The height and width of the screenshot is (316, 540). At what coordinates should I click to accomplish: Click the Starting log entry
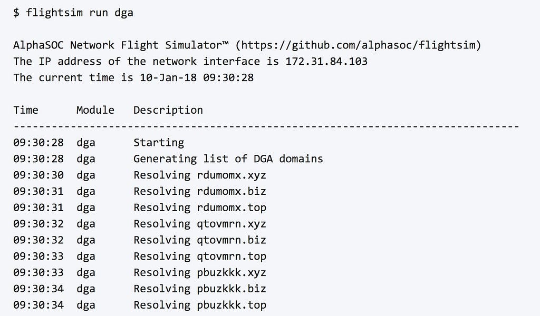(159, 143)
